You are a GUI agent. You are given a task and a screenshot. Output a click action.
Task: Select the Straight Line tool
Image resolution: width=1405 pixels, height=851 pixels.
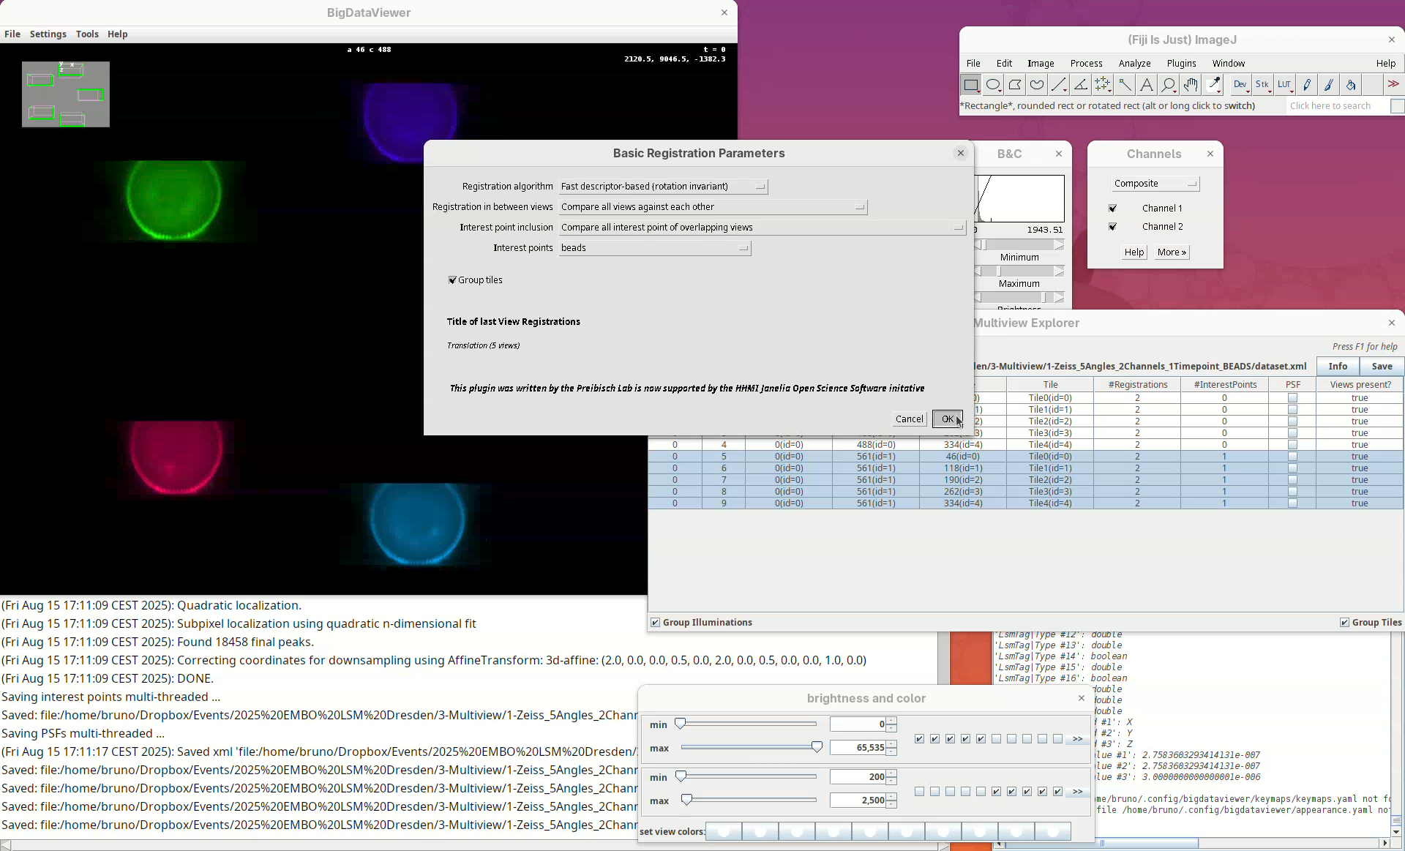point(1059,85)
